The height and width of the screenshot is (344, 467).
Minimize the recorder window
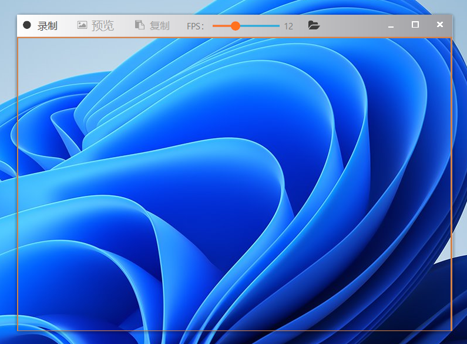tap(391, 25)
